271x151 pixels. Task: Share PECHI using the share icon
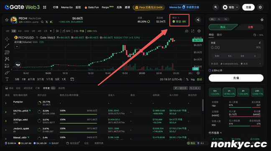(x=198, y=20)
